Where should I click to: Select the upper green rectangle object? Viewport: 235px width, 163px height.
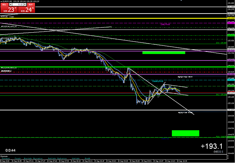pos(164,53)
